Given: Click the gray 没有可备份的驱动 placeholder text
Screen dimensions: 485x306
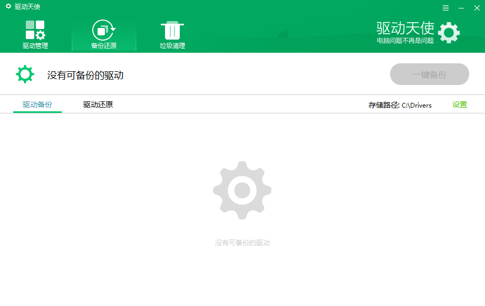Looking at the screenshot, I should [242, 243].
